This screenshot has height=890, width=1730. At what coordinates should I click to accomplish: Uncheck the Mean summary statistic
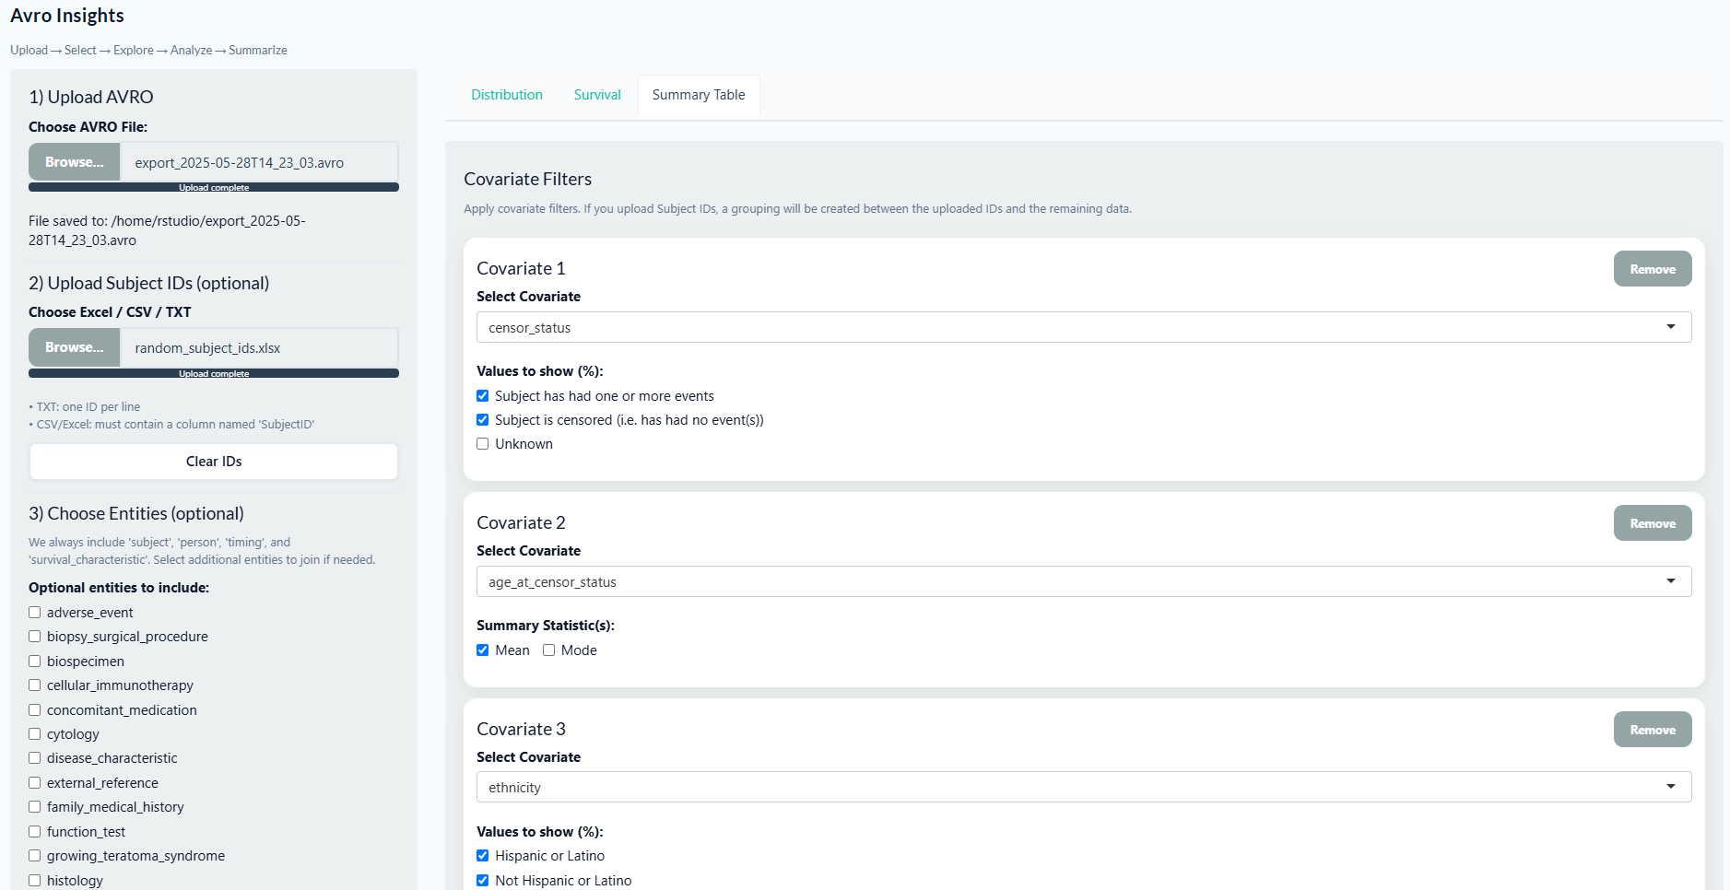(483, 650)
